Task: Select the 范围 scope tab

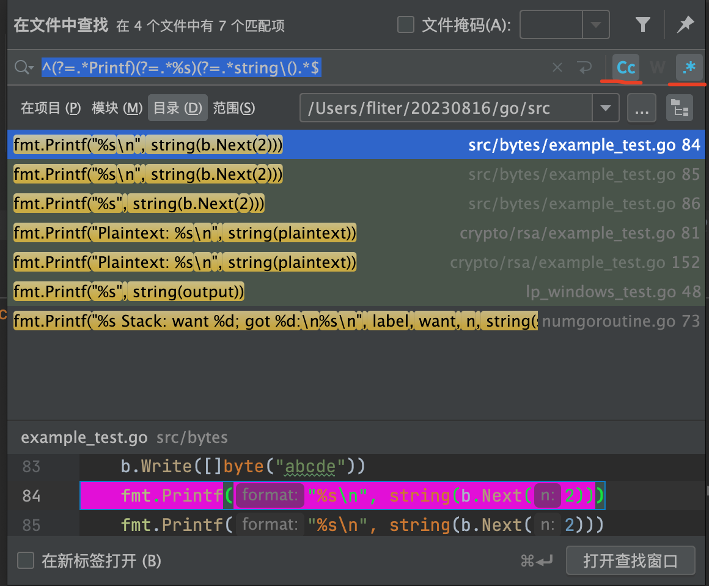Action: (234, 108)
